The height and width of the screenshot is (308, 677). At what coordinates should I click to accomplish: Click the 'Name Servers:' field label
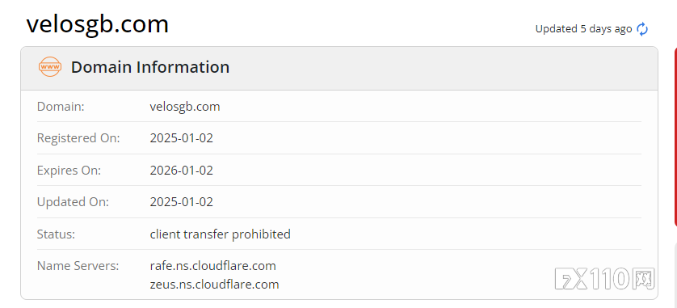pyautogui.click(x=78, y=266)
